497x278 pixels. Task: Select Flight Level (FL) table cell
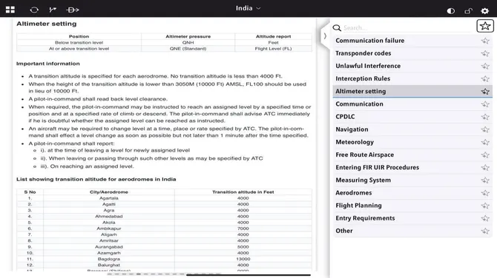[x=273, y=49]
